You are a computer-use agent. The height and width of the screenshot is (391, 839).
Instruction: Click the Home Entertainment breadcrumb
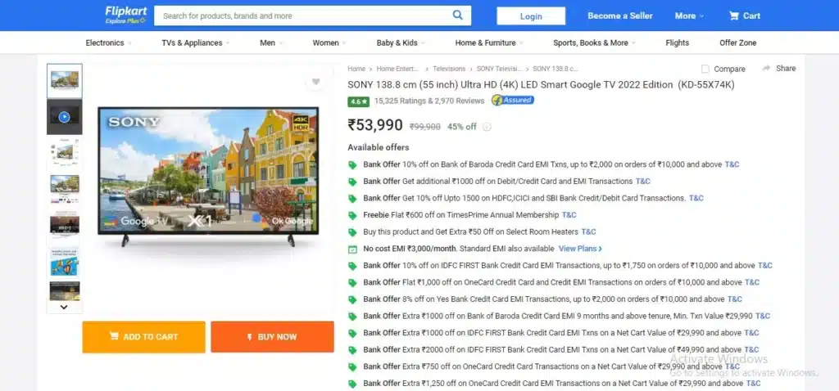[399, 69]
